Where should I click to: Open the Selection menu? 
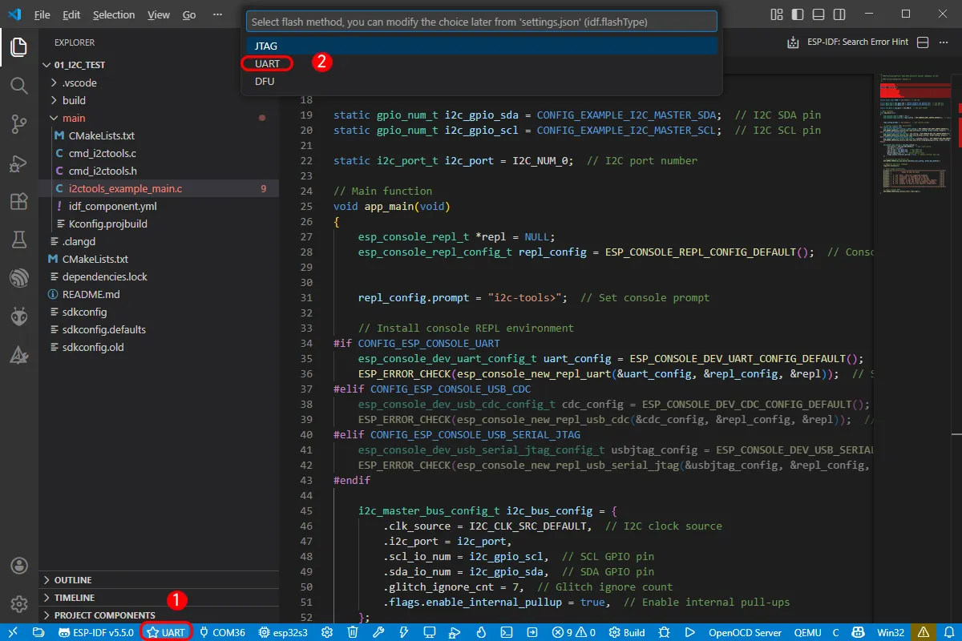click(114, 14)
